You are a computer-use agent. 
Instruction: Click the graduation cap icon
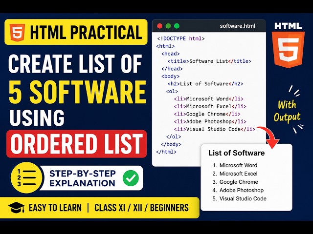(17, 208)
